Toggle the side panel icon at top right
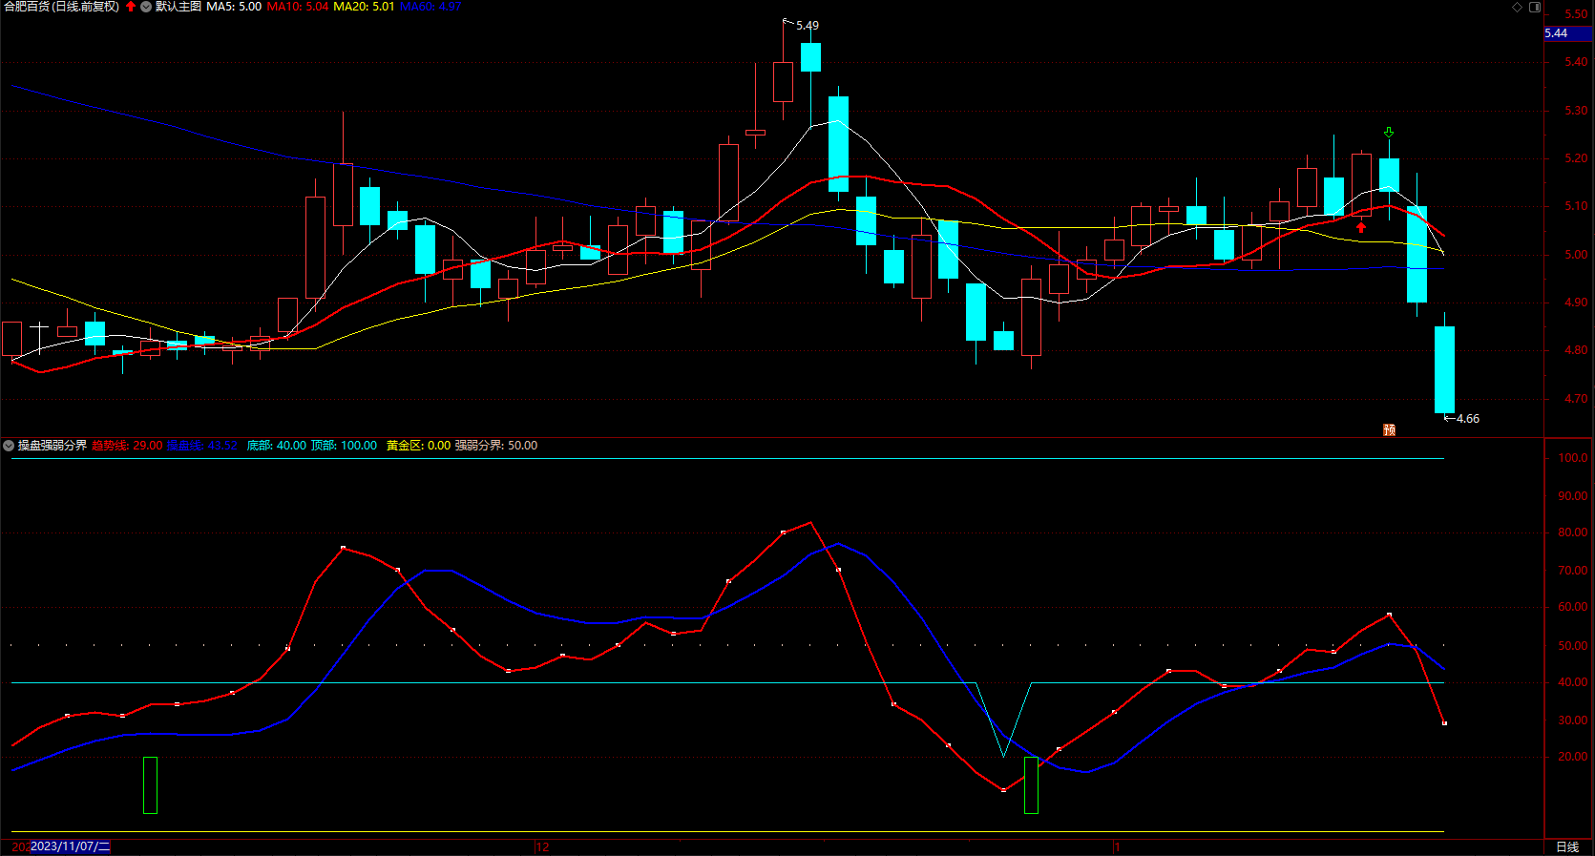The width and height of the screenshot is (1595, 856). [1535, 7]
